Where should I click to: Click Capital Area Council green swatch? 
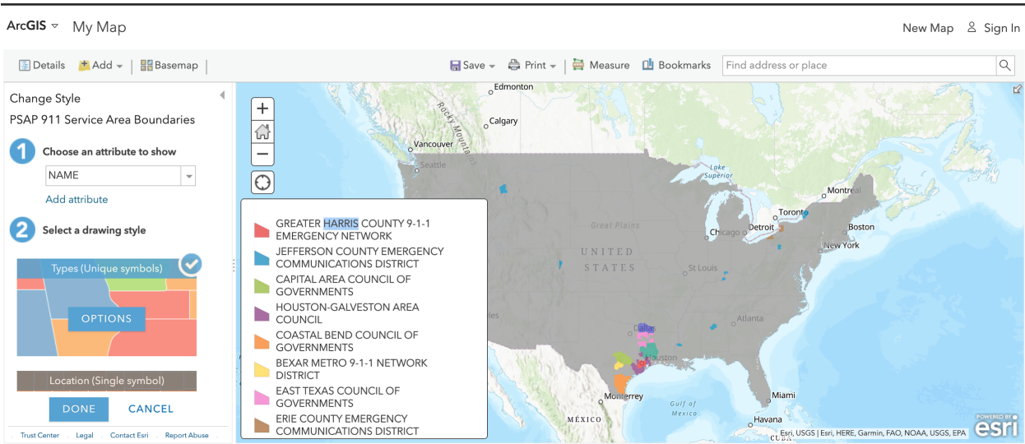click(x=262, y=285)
